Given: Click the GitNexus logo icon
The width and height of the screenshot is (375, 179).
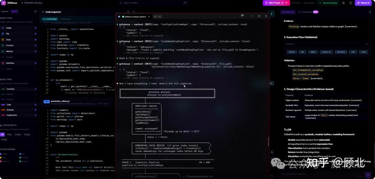Looking at the screenshot, I should [x=3, y=3].
